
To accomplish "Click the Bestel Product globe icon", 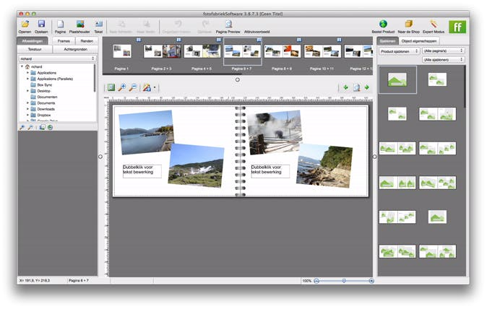I will coord(383,24).
